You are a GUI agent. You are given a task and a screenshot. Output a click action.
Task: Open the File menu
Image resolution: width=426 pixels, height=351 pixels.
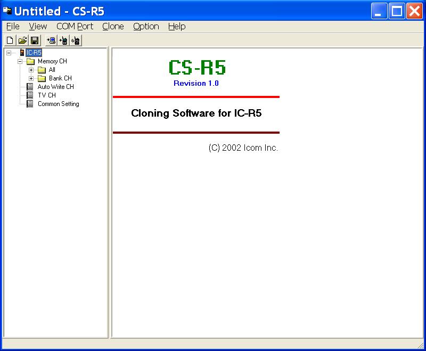coord(13,26)
